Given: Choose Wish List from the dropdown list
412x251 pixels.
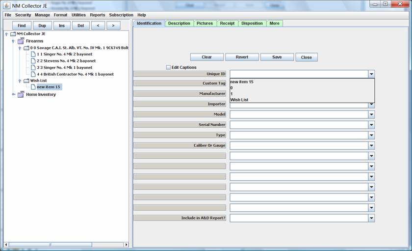Looking at the screenshot, I should 239,100.
